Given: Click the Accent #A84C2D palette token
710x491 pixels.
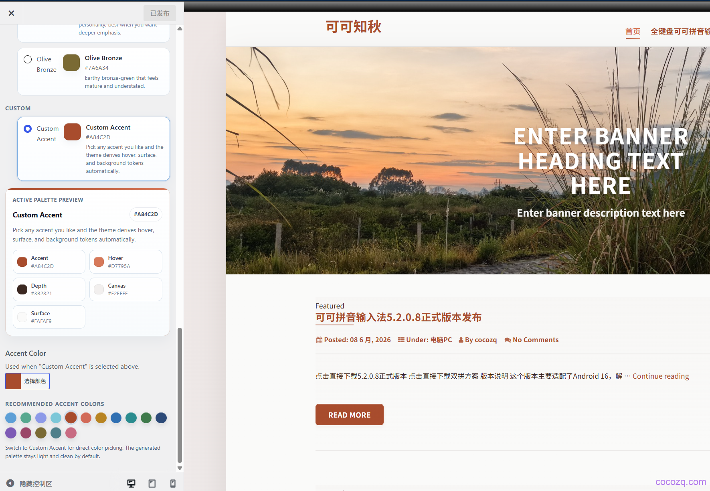Looking at the screenshot, I should tap(49, 262).
